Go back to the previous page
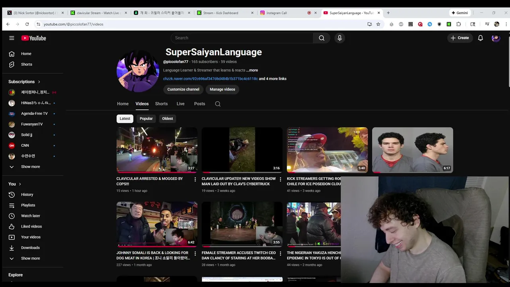The image size is (510, 287). click(x=8, y=24)
